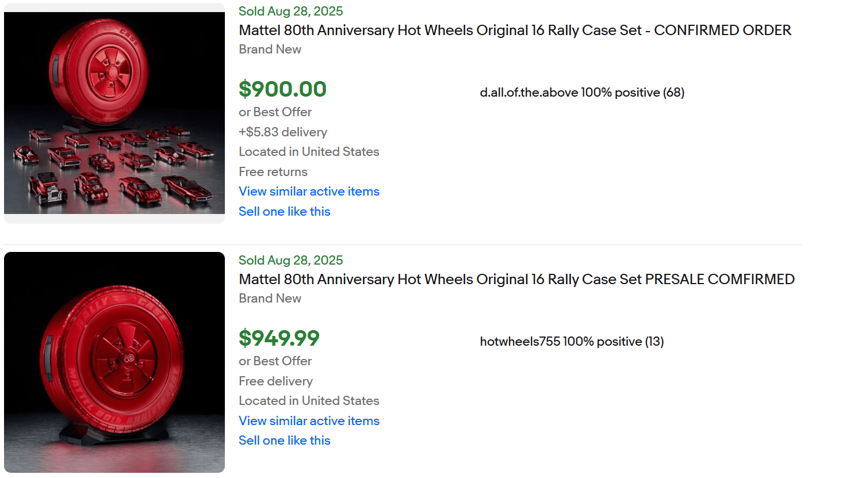This screenshot has width=850, height=478.
Task: Click the $900.00 sold price
Action: click(x=282, y=89)
